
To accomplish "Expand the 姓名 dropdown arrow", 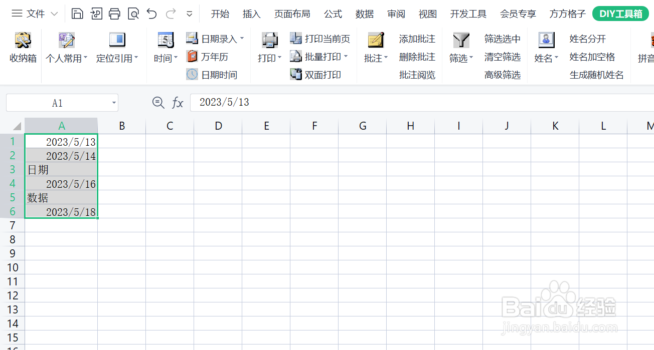I will [556, 58].
